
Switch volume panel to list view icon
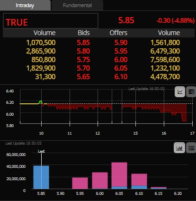(191, 148)
